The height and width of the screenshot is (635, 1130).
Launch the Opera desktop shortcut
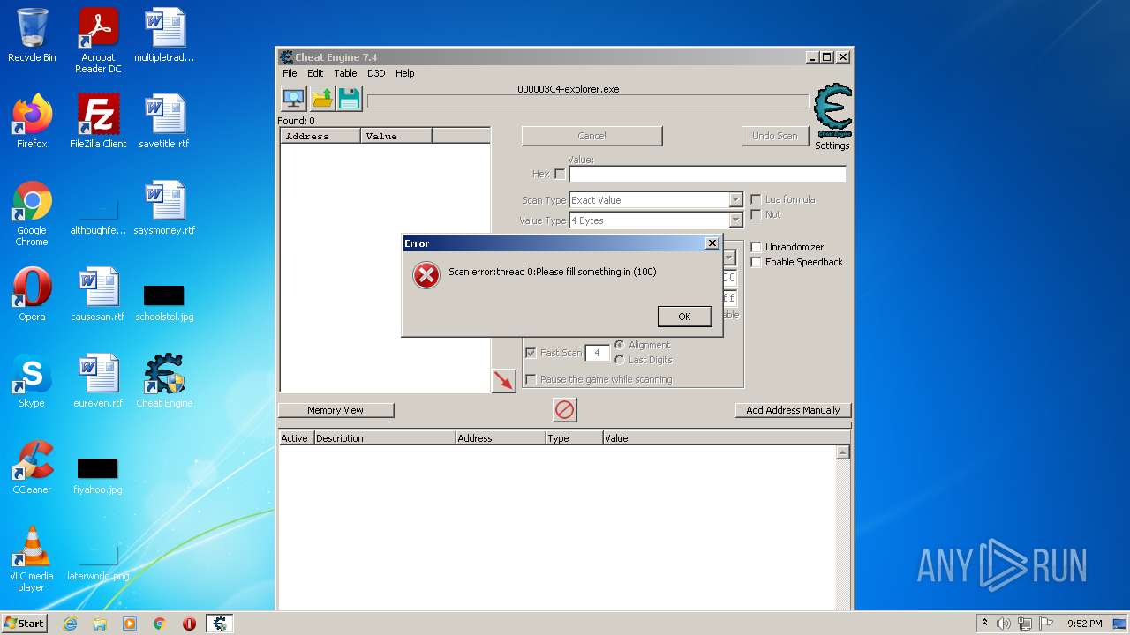[x=32, y=295]
